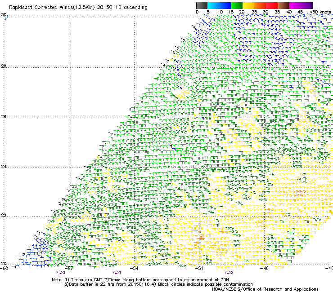Image resolution: width=333 pixels, height=292 pixels.
Task: Click the 20 latitude axis label
Action: [x=4, y=264]
